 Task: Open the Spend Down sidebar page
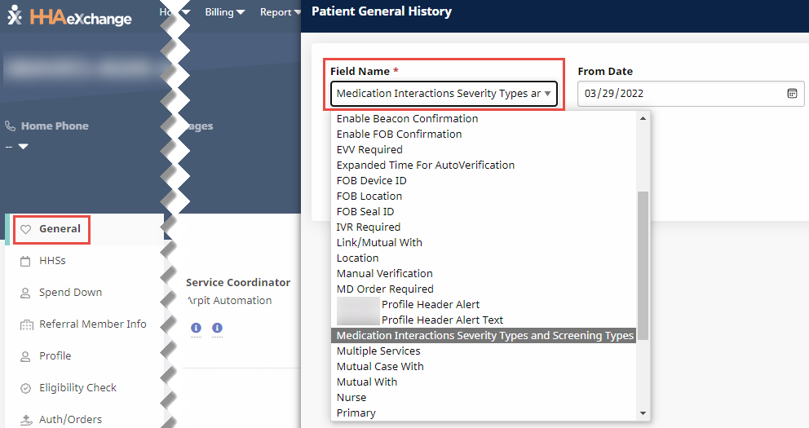tap(70, 293)
